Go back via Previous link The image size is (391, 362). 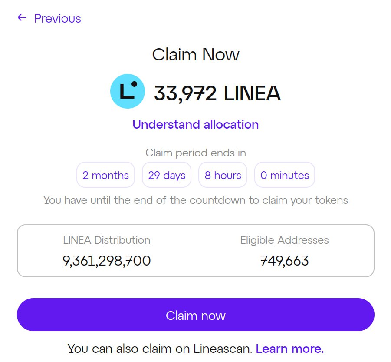pos(58,19)
